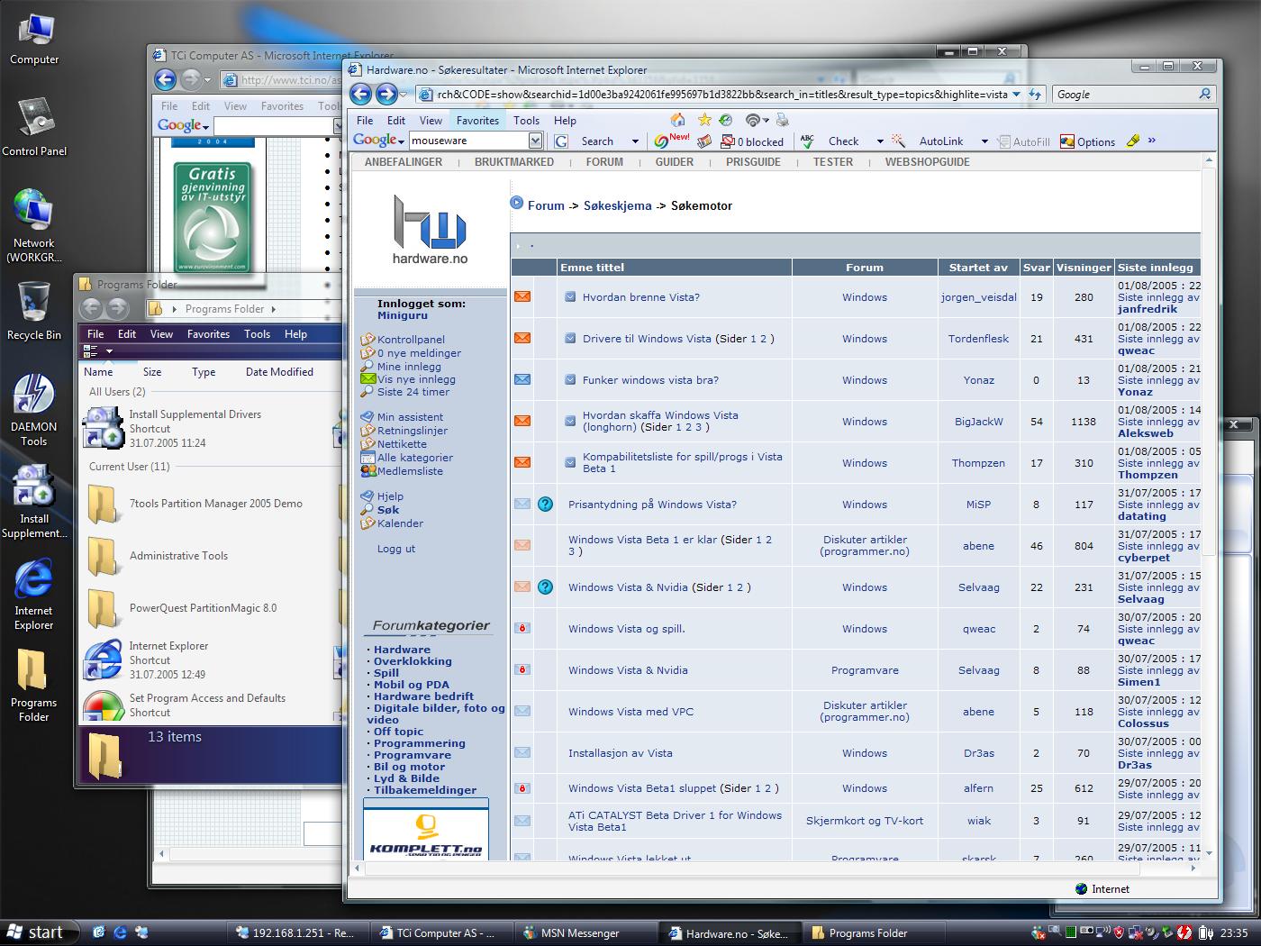Click the popup blocker '0 blocked' button
This screenshot has height=946, width=1261.
(x=753, y=141)
